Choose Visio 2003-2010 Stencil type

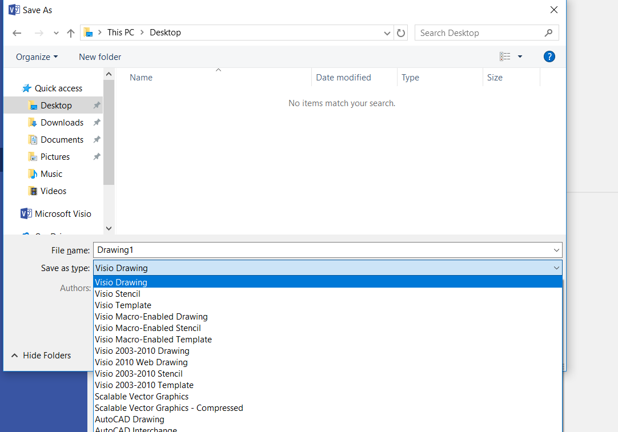tap(328, 374)
